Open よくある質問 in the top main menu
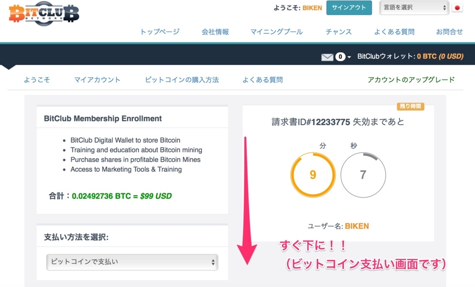This screenshot has width=475, height=287. (394, 32)
